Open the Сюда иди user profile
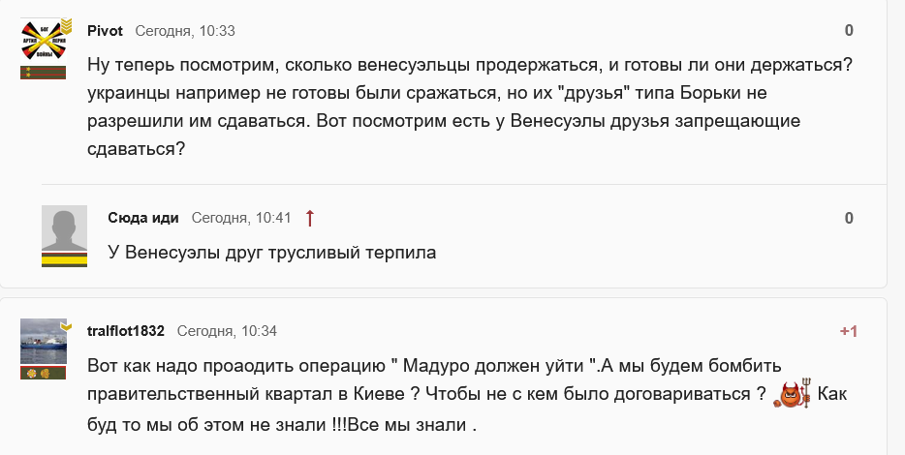The image size is (905, 455). point(143,218)
